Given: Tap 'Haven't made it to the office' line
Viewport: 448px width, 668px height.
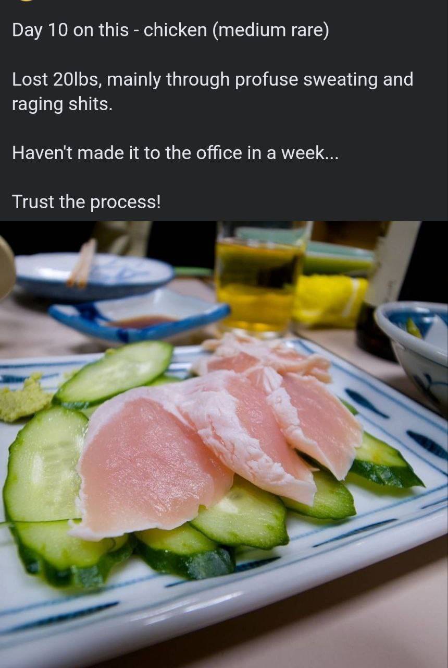Looking at the screenshot, I should pos(175,153).
